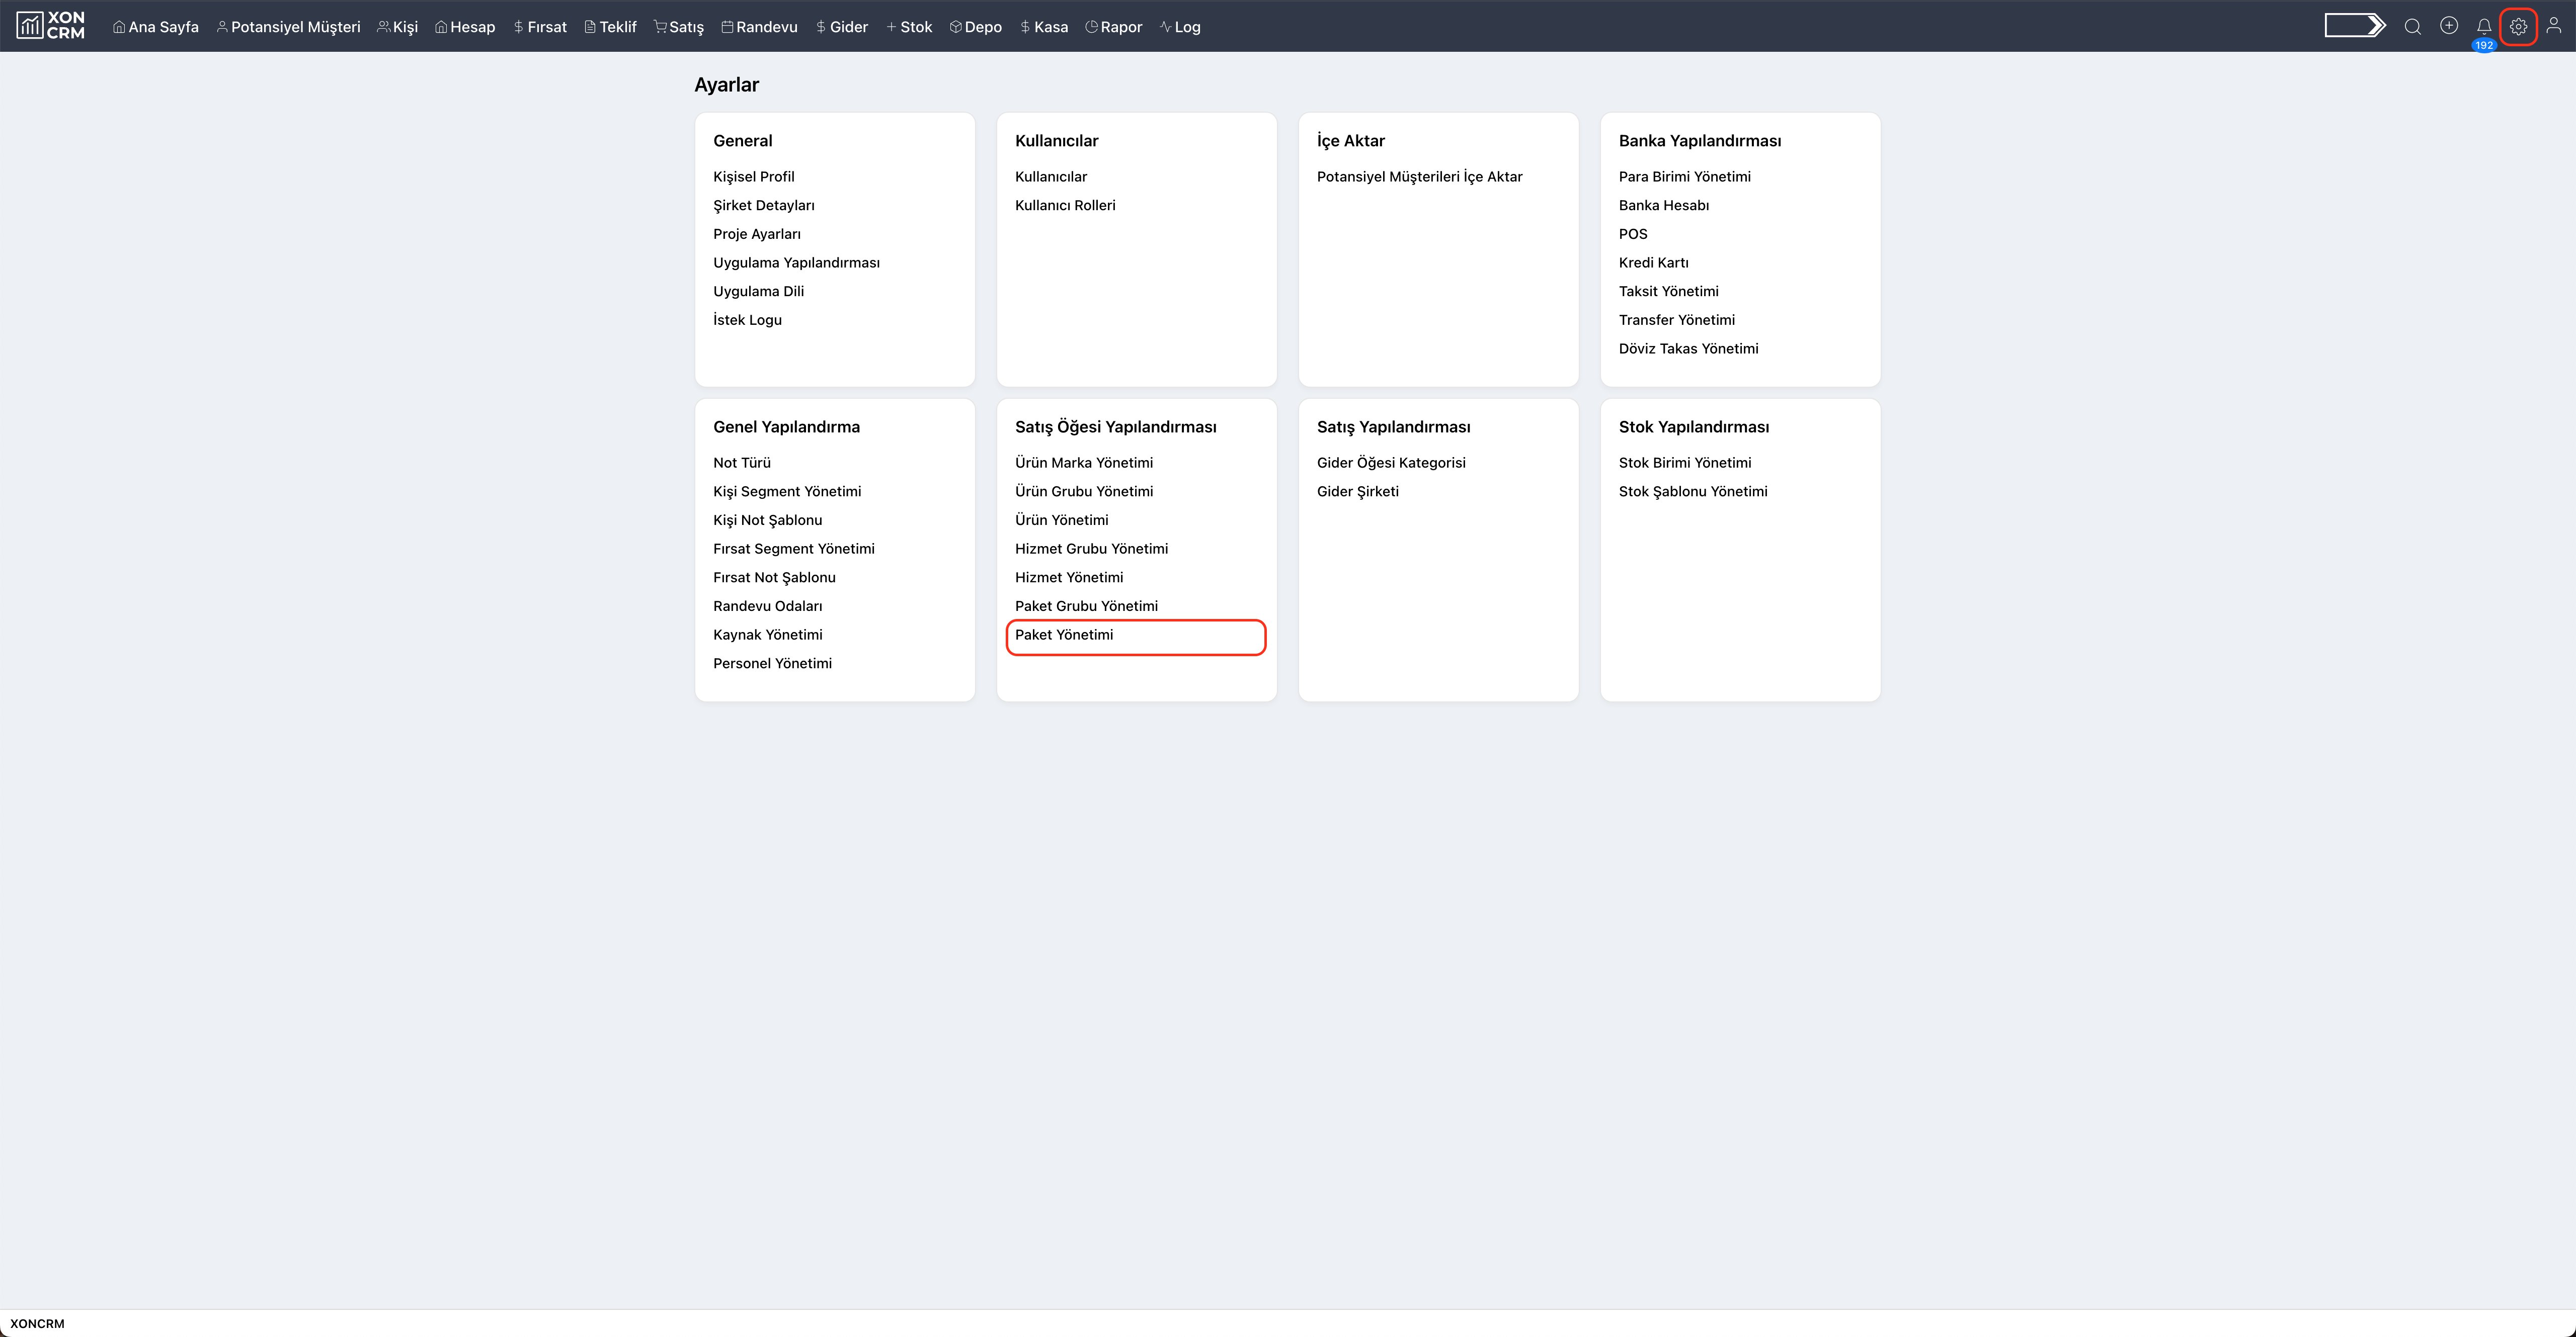Click the XON CRM logo

pos(51,26)
